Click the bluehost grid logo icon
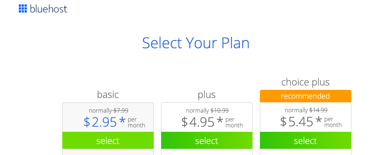The width and height of the screenshot is (372, 155). tap(23, 8)
